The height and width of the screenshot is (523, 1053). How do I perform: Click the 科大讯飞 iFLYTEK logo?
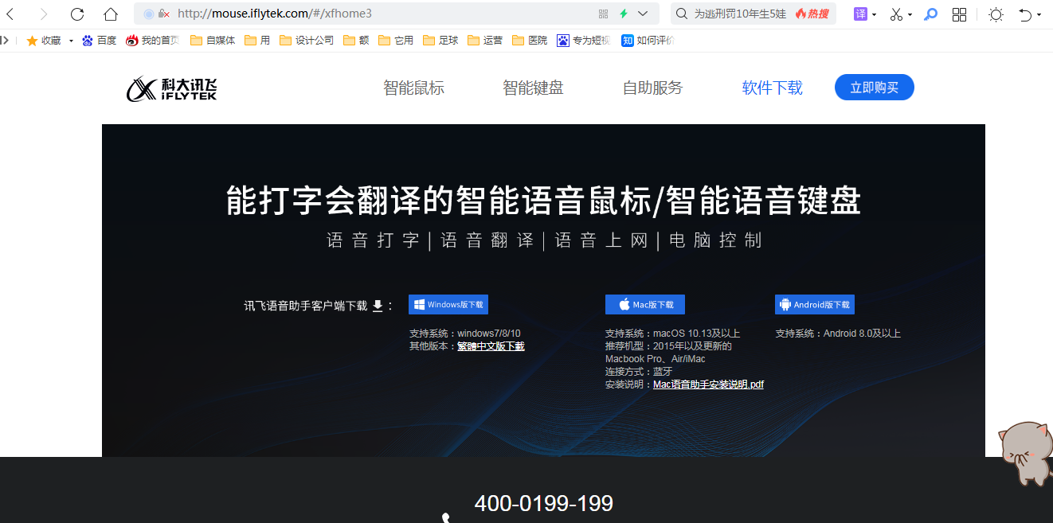[x=171, y=88]
